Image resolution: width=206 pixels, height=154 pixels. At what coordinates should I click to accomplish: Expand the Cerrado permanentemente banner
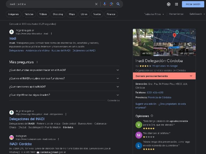(164, 76)
